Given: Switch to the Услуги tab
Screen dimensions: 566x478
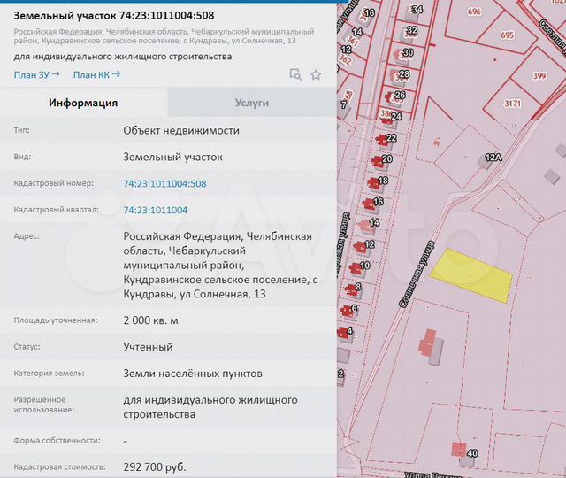Looking at the screenshot, I should 252,103.
